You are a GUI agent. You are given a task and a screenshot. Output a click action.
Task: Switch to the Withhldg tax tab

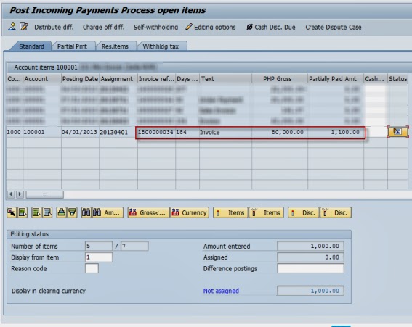click(x=161, y=46)
